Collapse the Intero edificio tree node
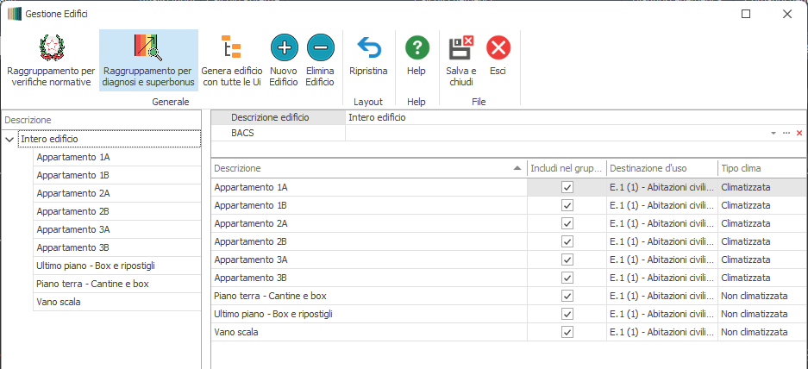This screenshot has width=808, height=369. click(x=9, y=139)
